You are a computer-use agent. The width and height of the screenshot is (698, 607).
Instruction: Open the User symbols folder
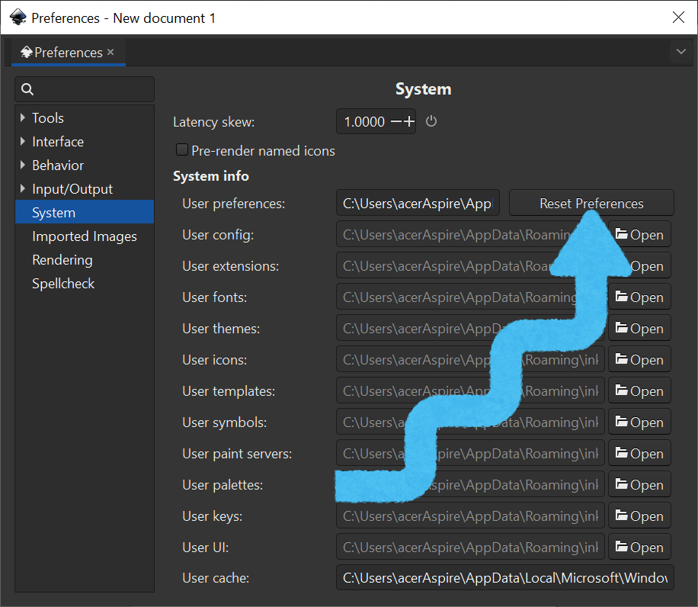pyautogui.click(x=639, y=422)
